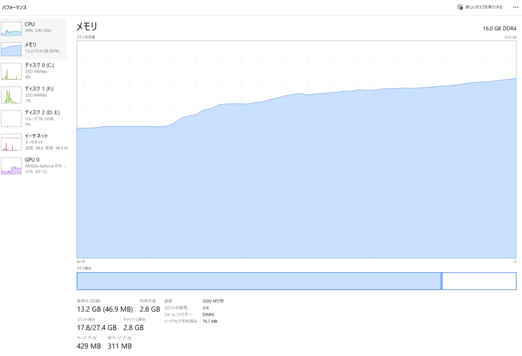Select イーサネット in the sidebar

tap(33, 142)
